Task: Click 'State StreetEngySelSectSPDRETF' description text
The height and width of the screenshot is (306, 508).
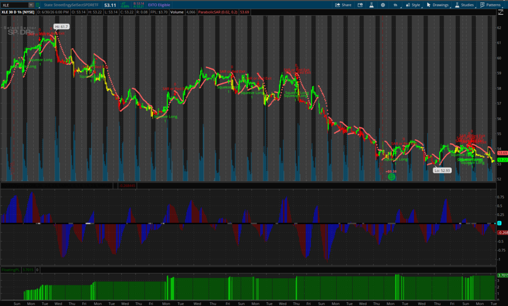Action: tap(71, 5)
